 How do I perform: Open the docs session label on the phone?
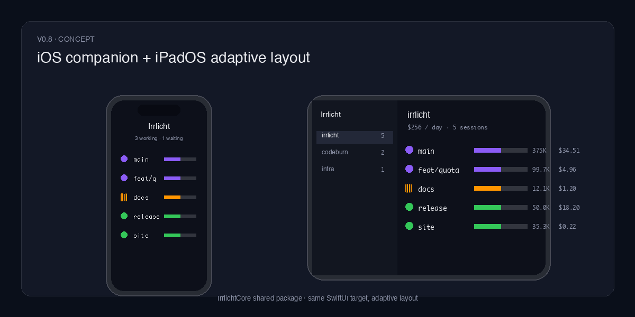pos(141,198)
